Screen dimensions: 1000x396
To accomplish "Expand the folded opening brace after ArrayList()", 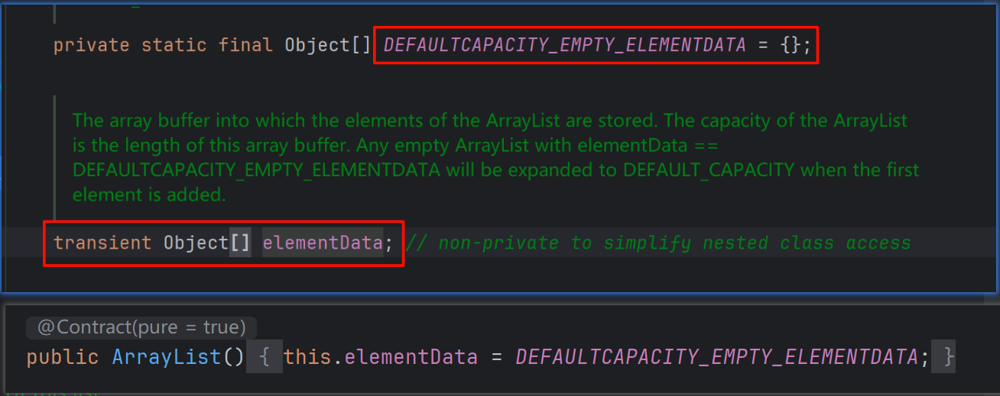I will click(265, 357).
